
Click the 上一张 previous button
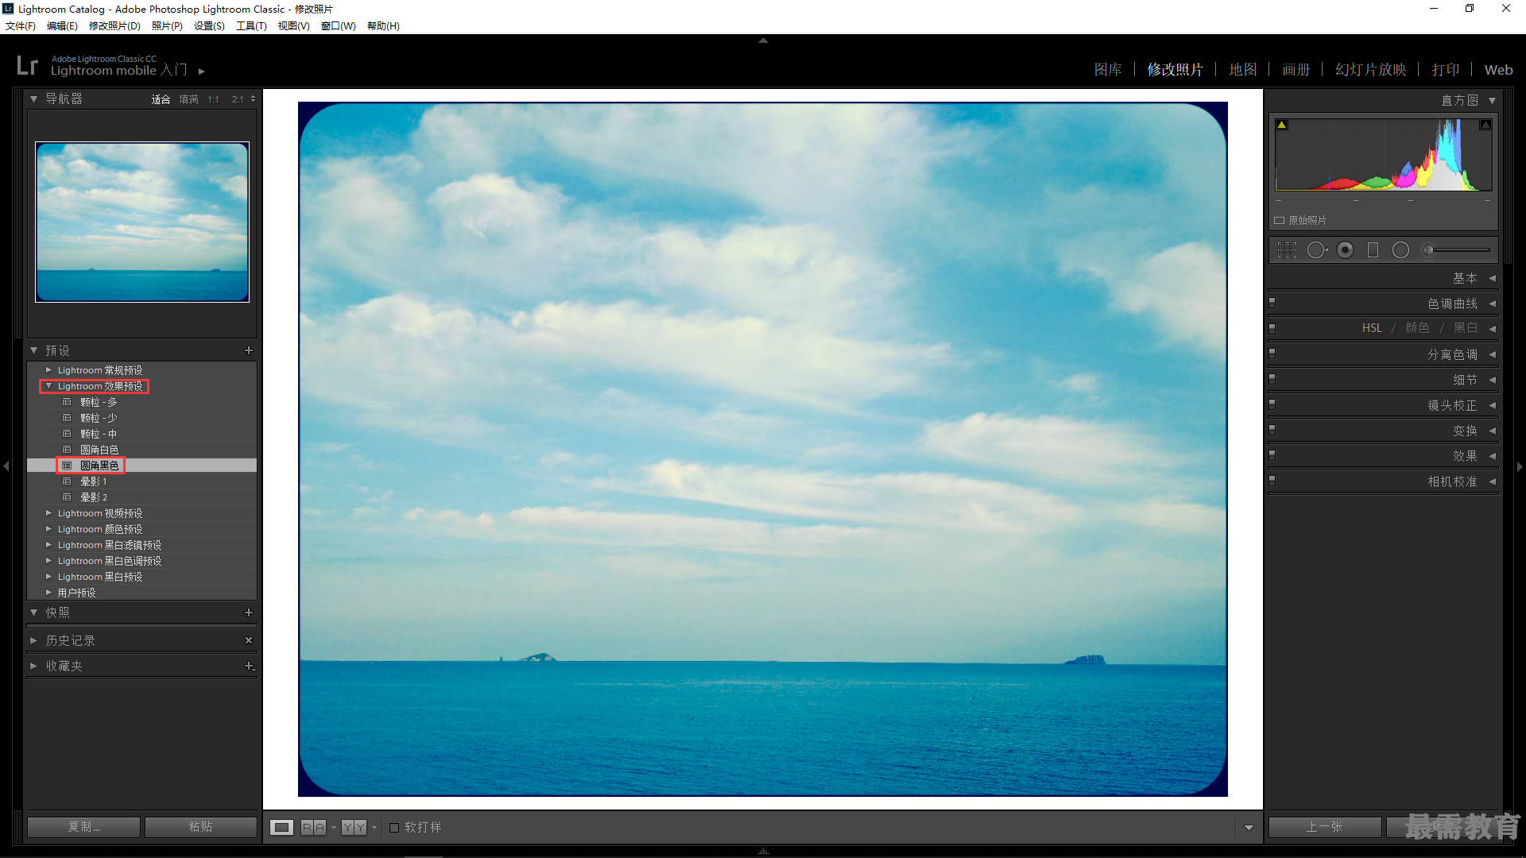(x=1324, y=827)
